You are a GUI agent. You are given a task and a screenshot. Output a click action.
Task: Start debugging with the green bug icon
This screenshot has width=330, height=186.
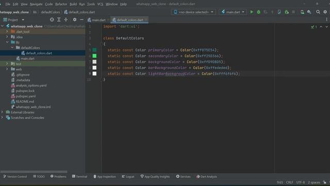click(x=258, y=12)
